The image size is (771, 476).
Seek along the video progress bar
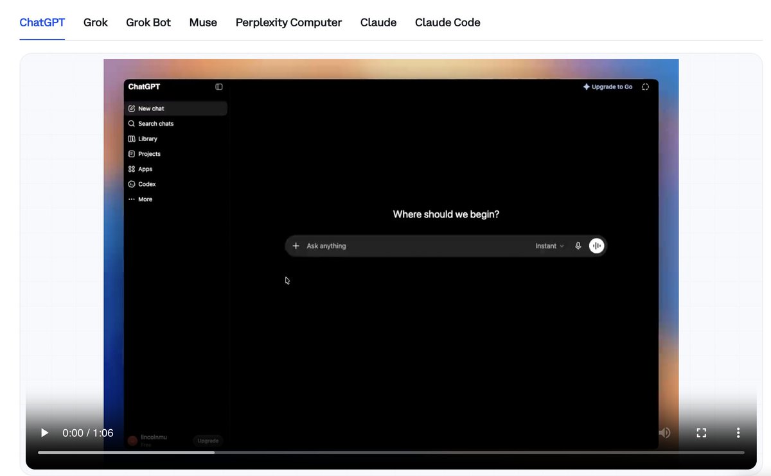(391, 452)
